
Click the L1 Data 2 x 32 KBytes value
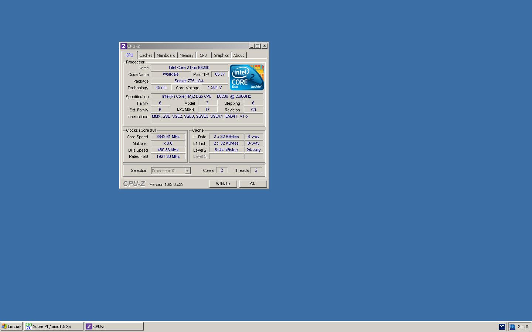[x=226, y=136]
